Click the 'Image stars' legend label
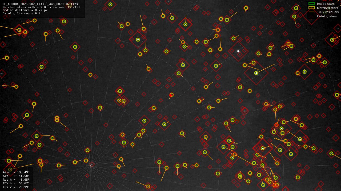 [x=326, y=4]
